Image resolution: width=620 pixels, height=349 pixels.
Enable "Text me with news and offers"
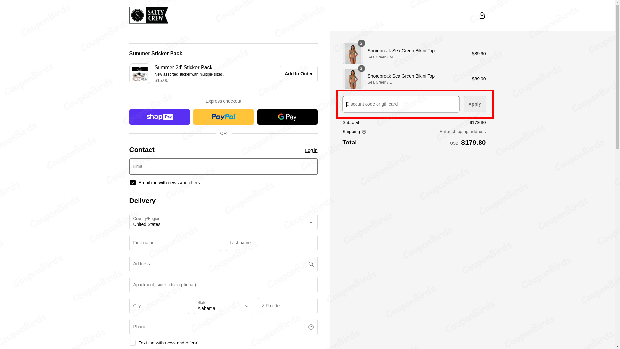click(x=132, y=343)
